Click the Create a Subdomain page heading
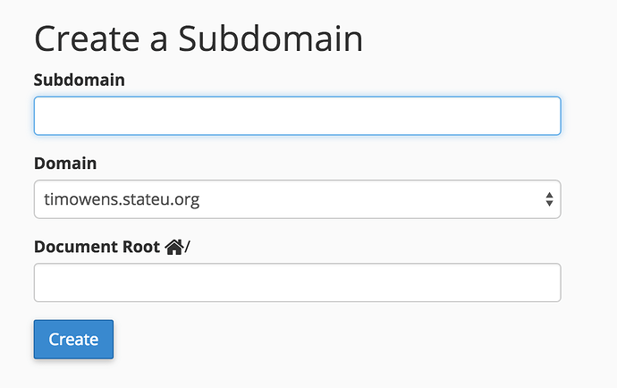 click(199, 38)
